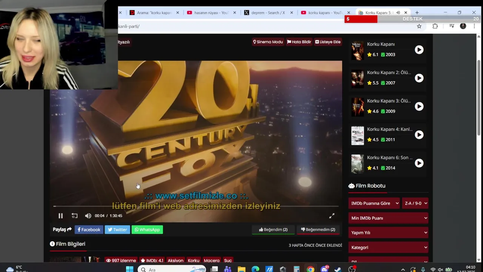
Task: Open the Windows Start menu
Action: (x=129, y=269)
